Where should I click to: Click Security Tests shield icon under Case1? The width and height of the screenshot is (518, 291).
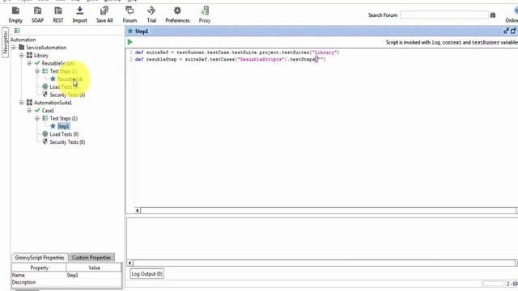pos(45,142)
